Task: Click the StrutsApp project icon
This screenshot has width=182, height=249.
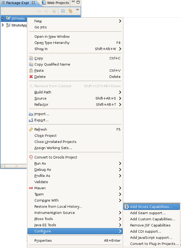Action: click(8, 25)
